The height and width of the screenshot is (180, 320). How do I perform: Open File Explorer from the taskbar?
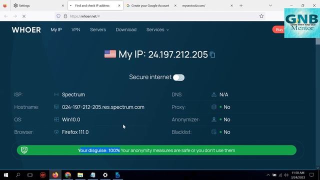pyautogui.click(x=80, y=175)
